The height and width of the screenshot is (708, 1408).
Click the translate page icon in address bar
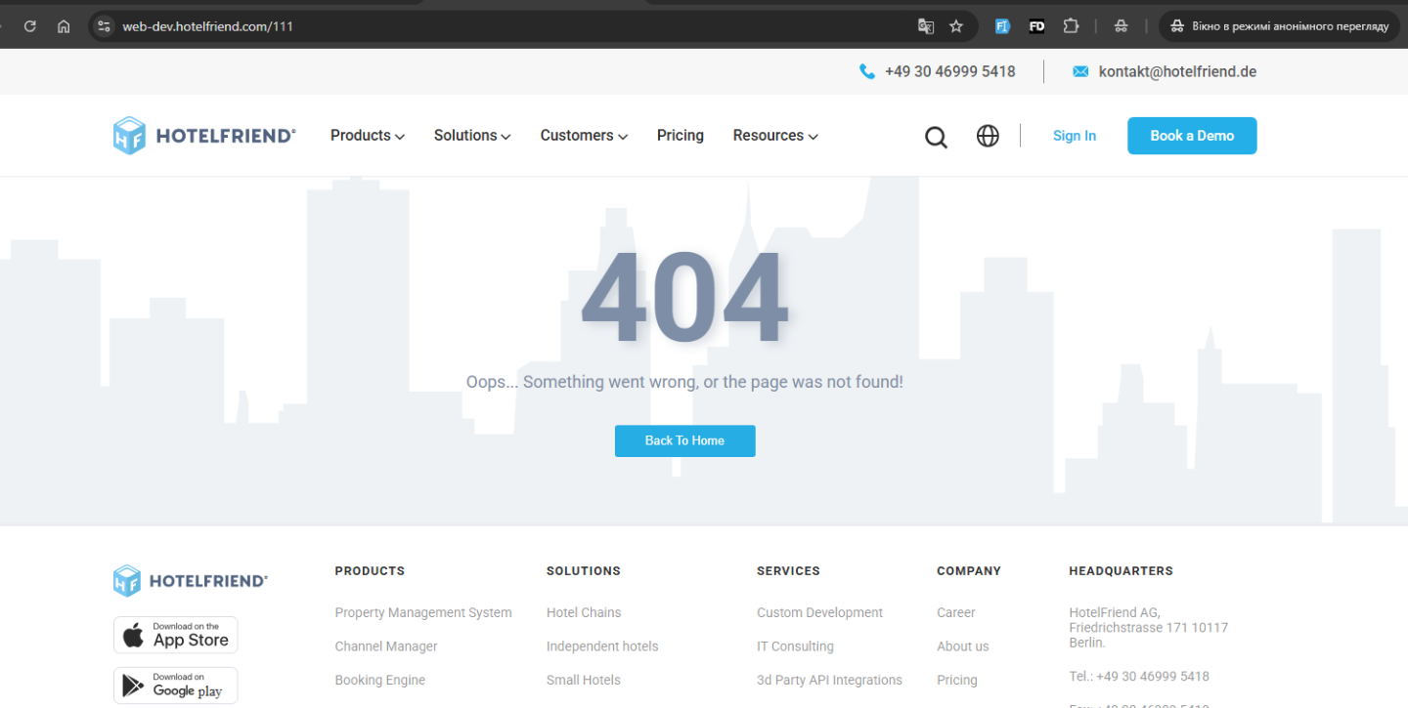925,26
